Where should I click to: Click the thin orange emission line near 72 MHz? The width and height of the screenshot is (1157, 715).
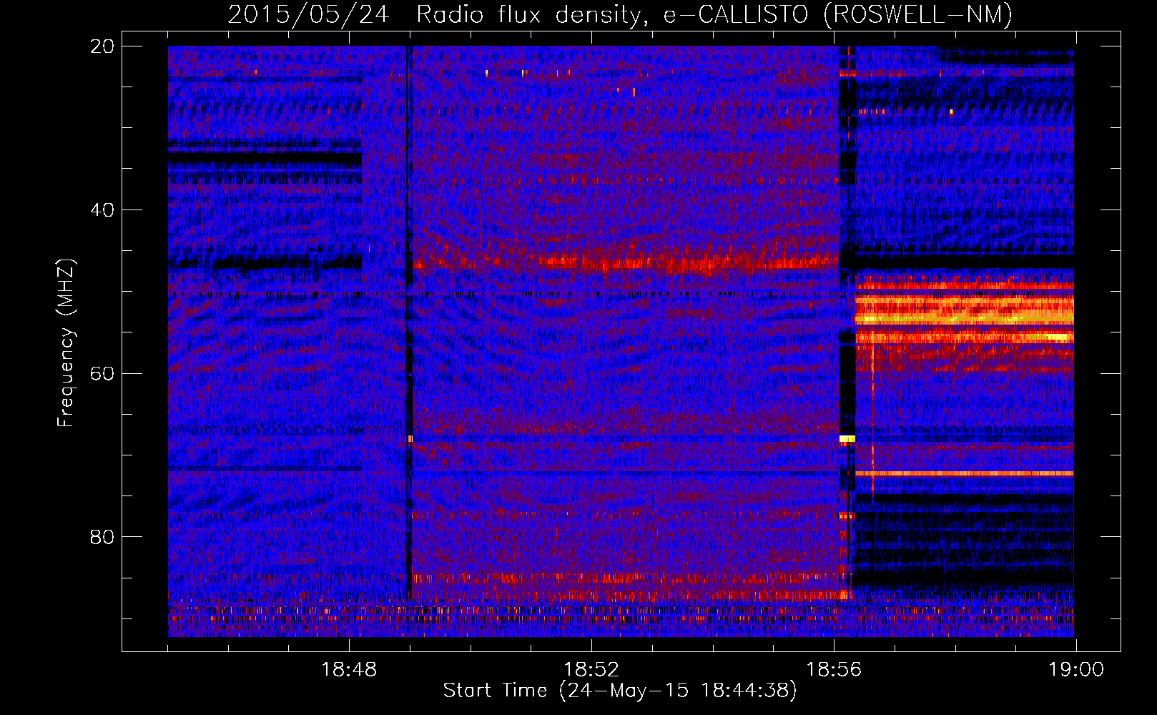pos(965,473)
